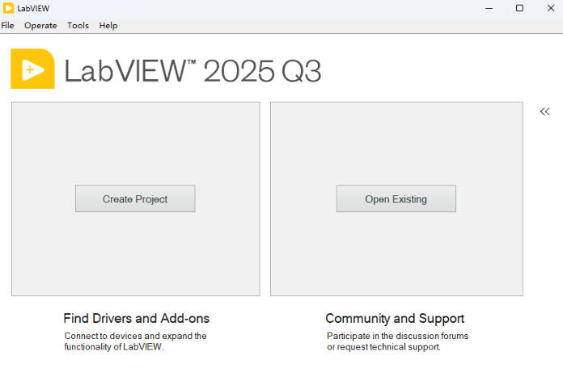Minimize the LabVIEW window
The height and width of the screenshot is (368, 563).
click(489, 8)
